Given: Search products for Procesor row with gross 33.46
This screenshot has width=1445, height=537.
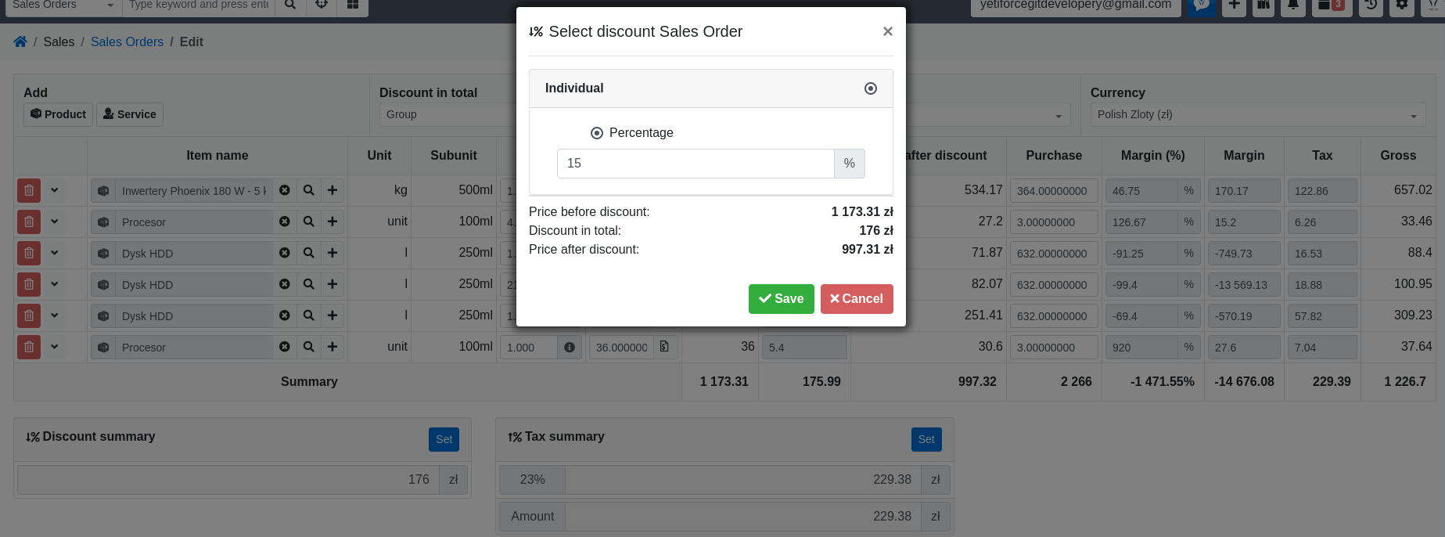Looking at the screenshot, I should pyautogui.click(x=309, y=222).
